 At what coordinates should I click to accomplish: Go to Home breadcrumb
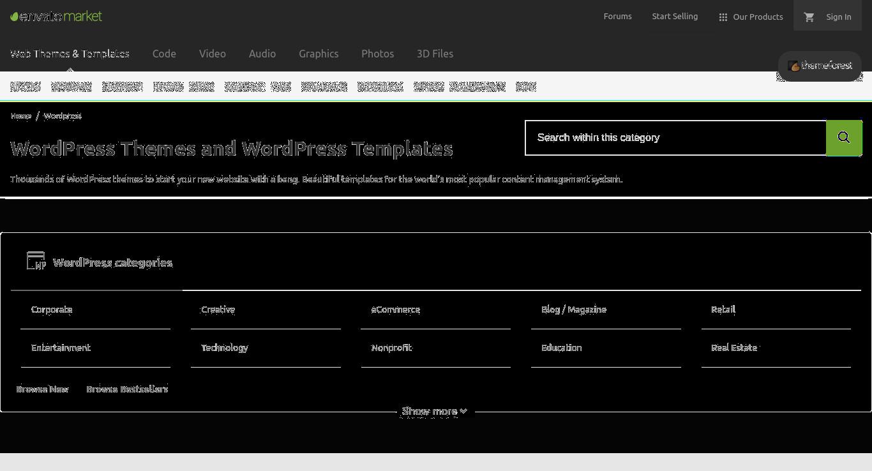click(21, 116)
